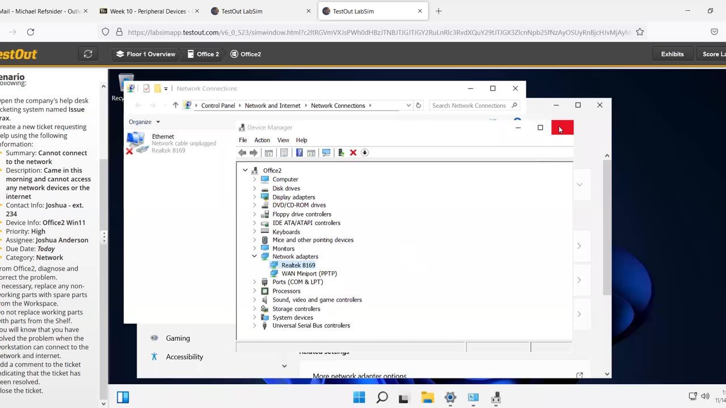The width and height of the screenshot is (726, 408).
Task: Switch to the first TestOut LabSim tab
Action: pos(261,11)
